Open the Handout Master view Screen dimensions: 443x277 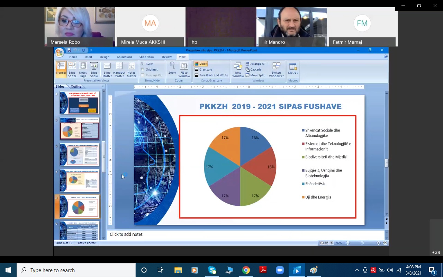119,70
